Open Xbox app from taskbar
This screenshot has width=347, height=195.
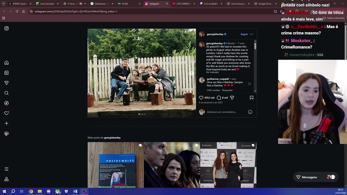tap(58, 191)
